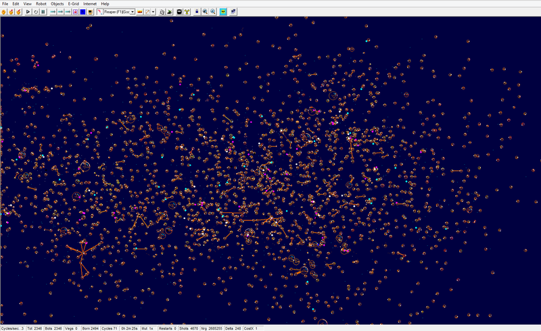Click the '0h 2m 25s' elapsed time entry
This screenshot has width=541, height=331.
pyautogui.click(x=129, y=328)
